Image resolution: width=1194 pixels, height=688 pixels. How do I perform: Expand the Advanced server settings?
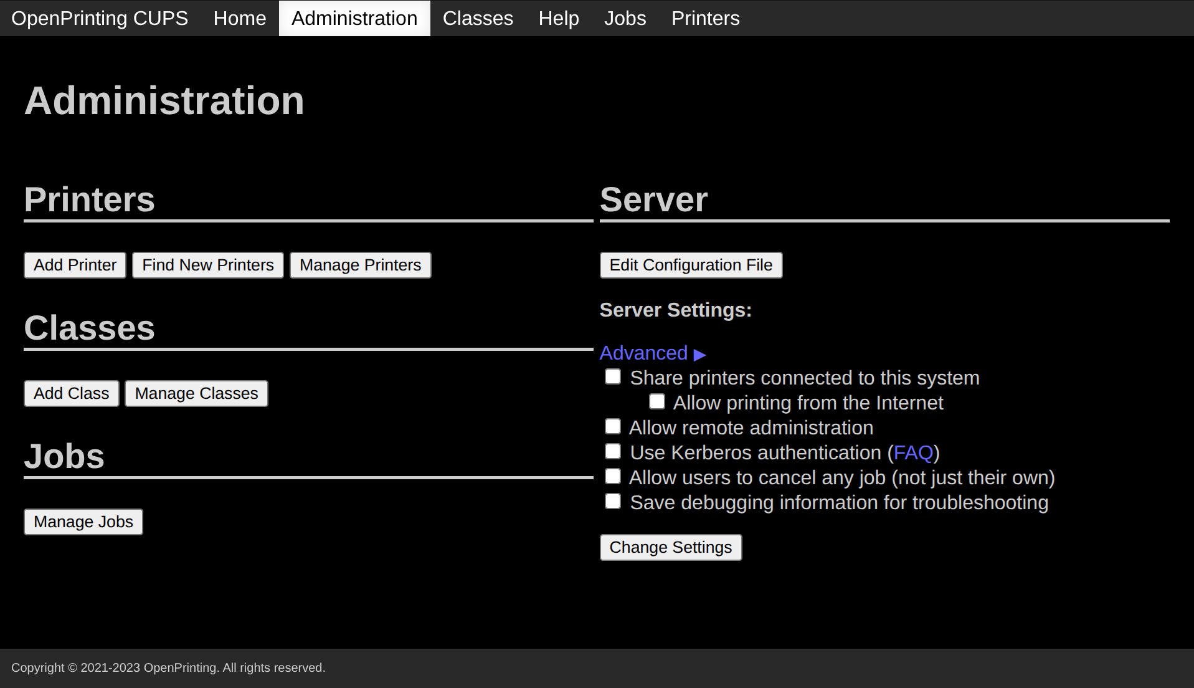coord(653,353)
